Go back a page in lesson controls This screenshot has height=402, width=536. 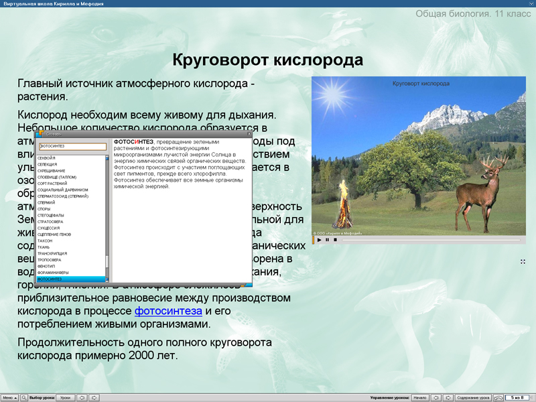tap(435, 397)
